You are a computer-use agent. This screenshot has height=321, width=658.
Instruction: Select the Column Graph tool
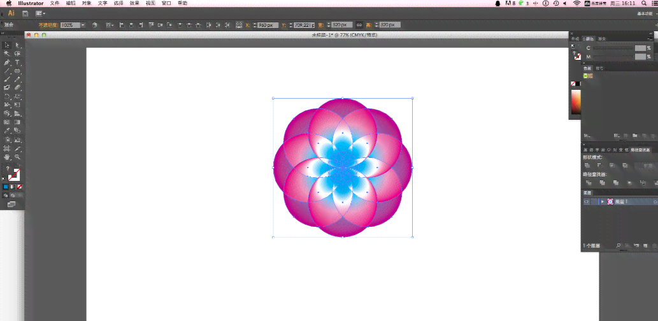[18, 139]
